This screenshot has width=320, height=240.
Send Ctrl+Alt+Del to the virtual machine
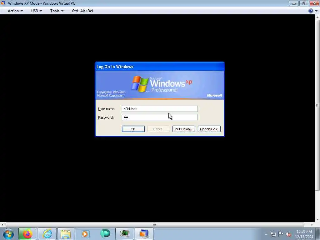[x=82, y=11]
